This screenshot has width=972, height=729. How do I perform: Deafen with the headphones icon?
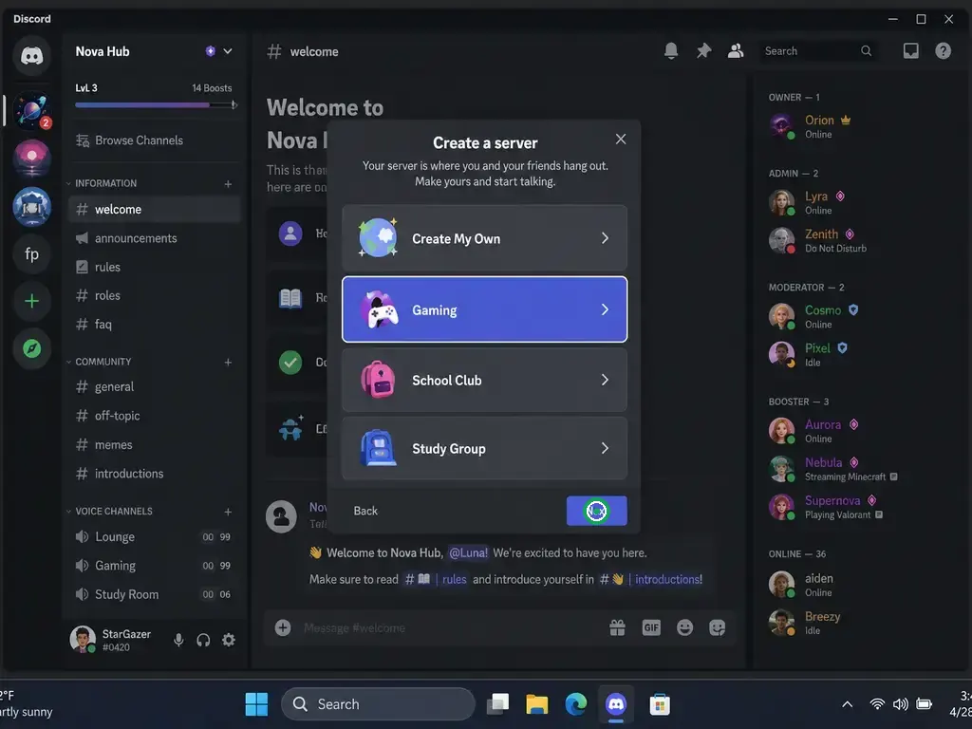tap(203, 640)
